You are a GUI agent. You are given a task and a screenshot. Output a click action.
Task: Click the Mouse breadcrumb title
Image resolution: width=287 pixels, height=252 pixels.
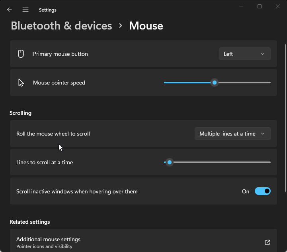coord(146,26)
